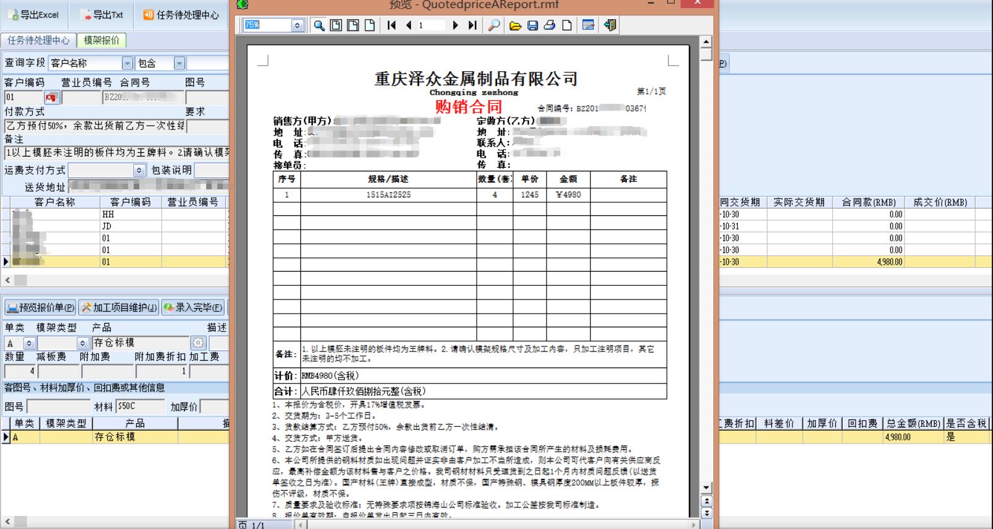The width and height of the screenshot is (993, 529).
Task: Click the 1515AI2525 specification in the contract
Action: (388, 195)
